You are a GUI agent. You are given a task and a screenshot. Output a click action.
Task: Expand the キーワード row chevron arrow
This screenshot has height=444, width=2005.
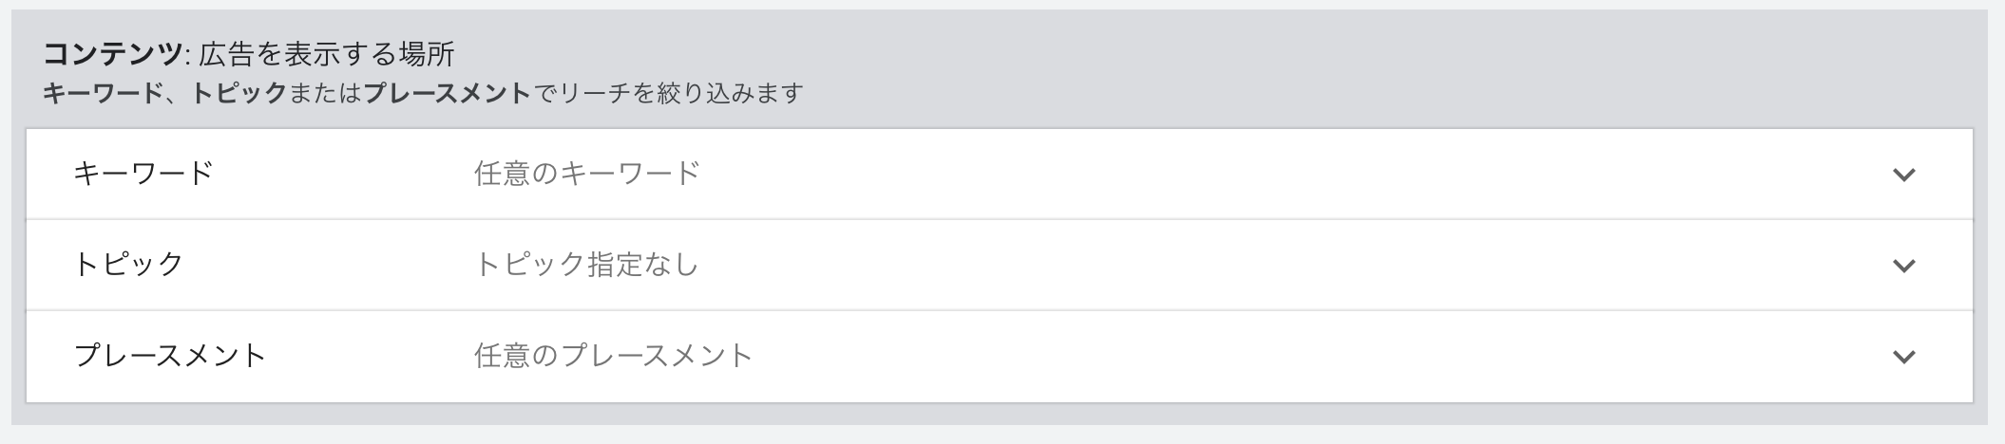click(1903, 175)
